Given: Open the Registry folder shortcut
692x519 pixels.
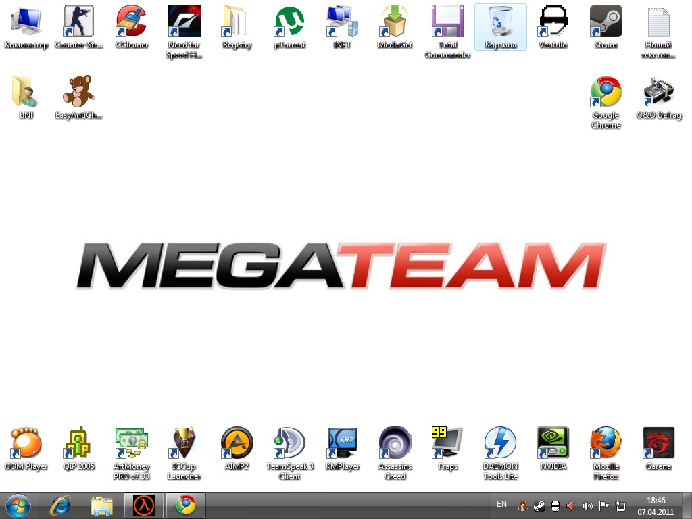Looking at the screenshot, I should 237,27.
